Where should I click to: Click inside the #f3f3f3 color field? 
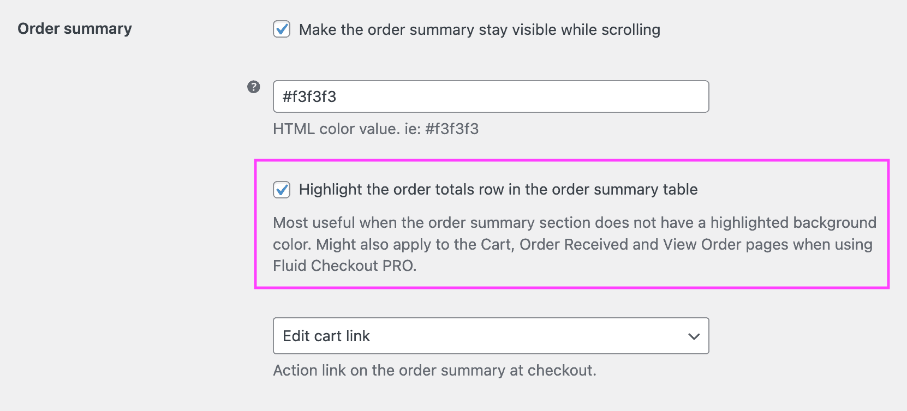point(490,96)
